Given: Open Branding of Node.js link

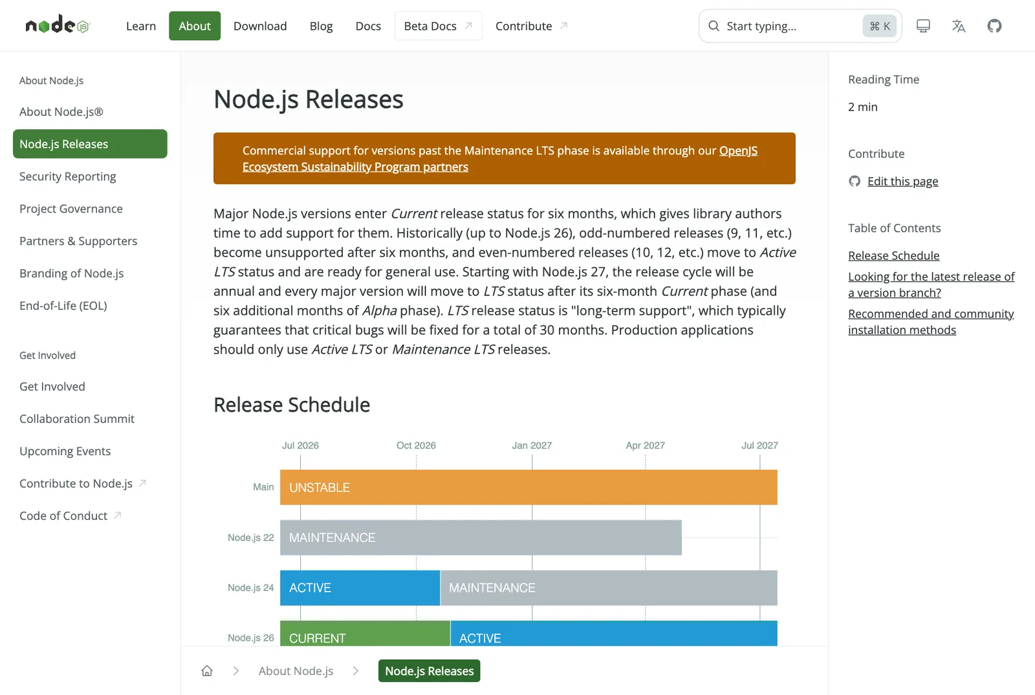Looking at the screenshot, I should coord(72,273).
